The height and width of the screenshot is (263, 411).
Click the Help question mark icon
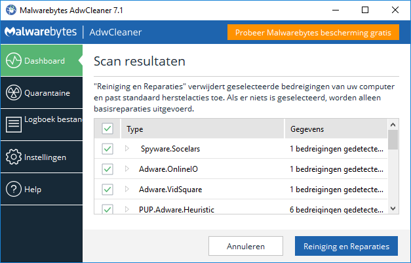(x=14, y=189)
